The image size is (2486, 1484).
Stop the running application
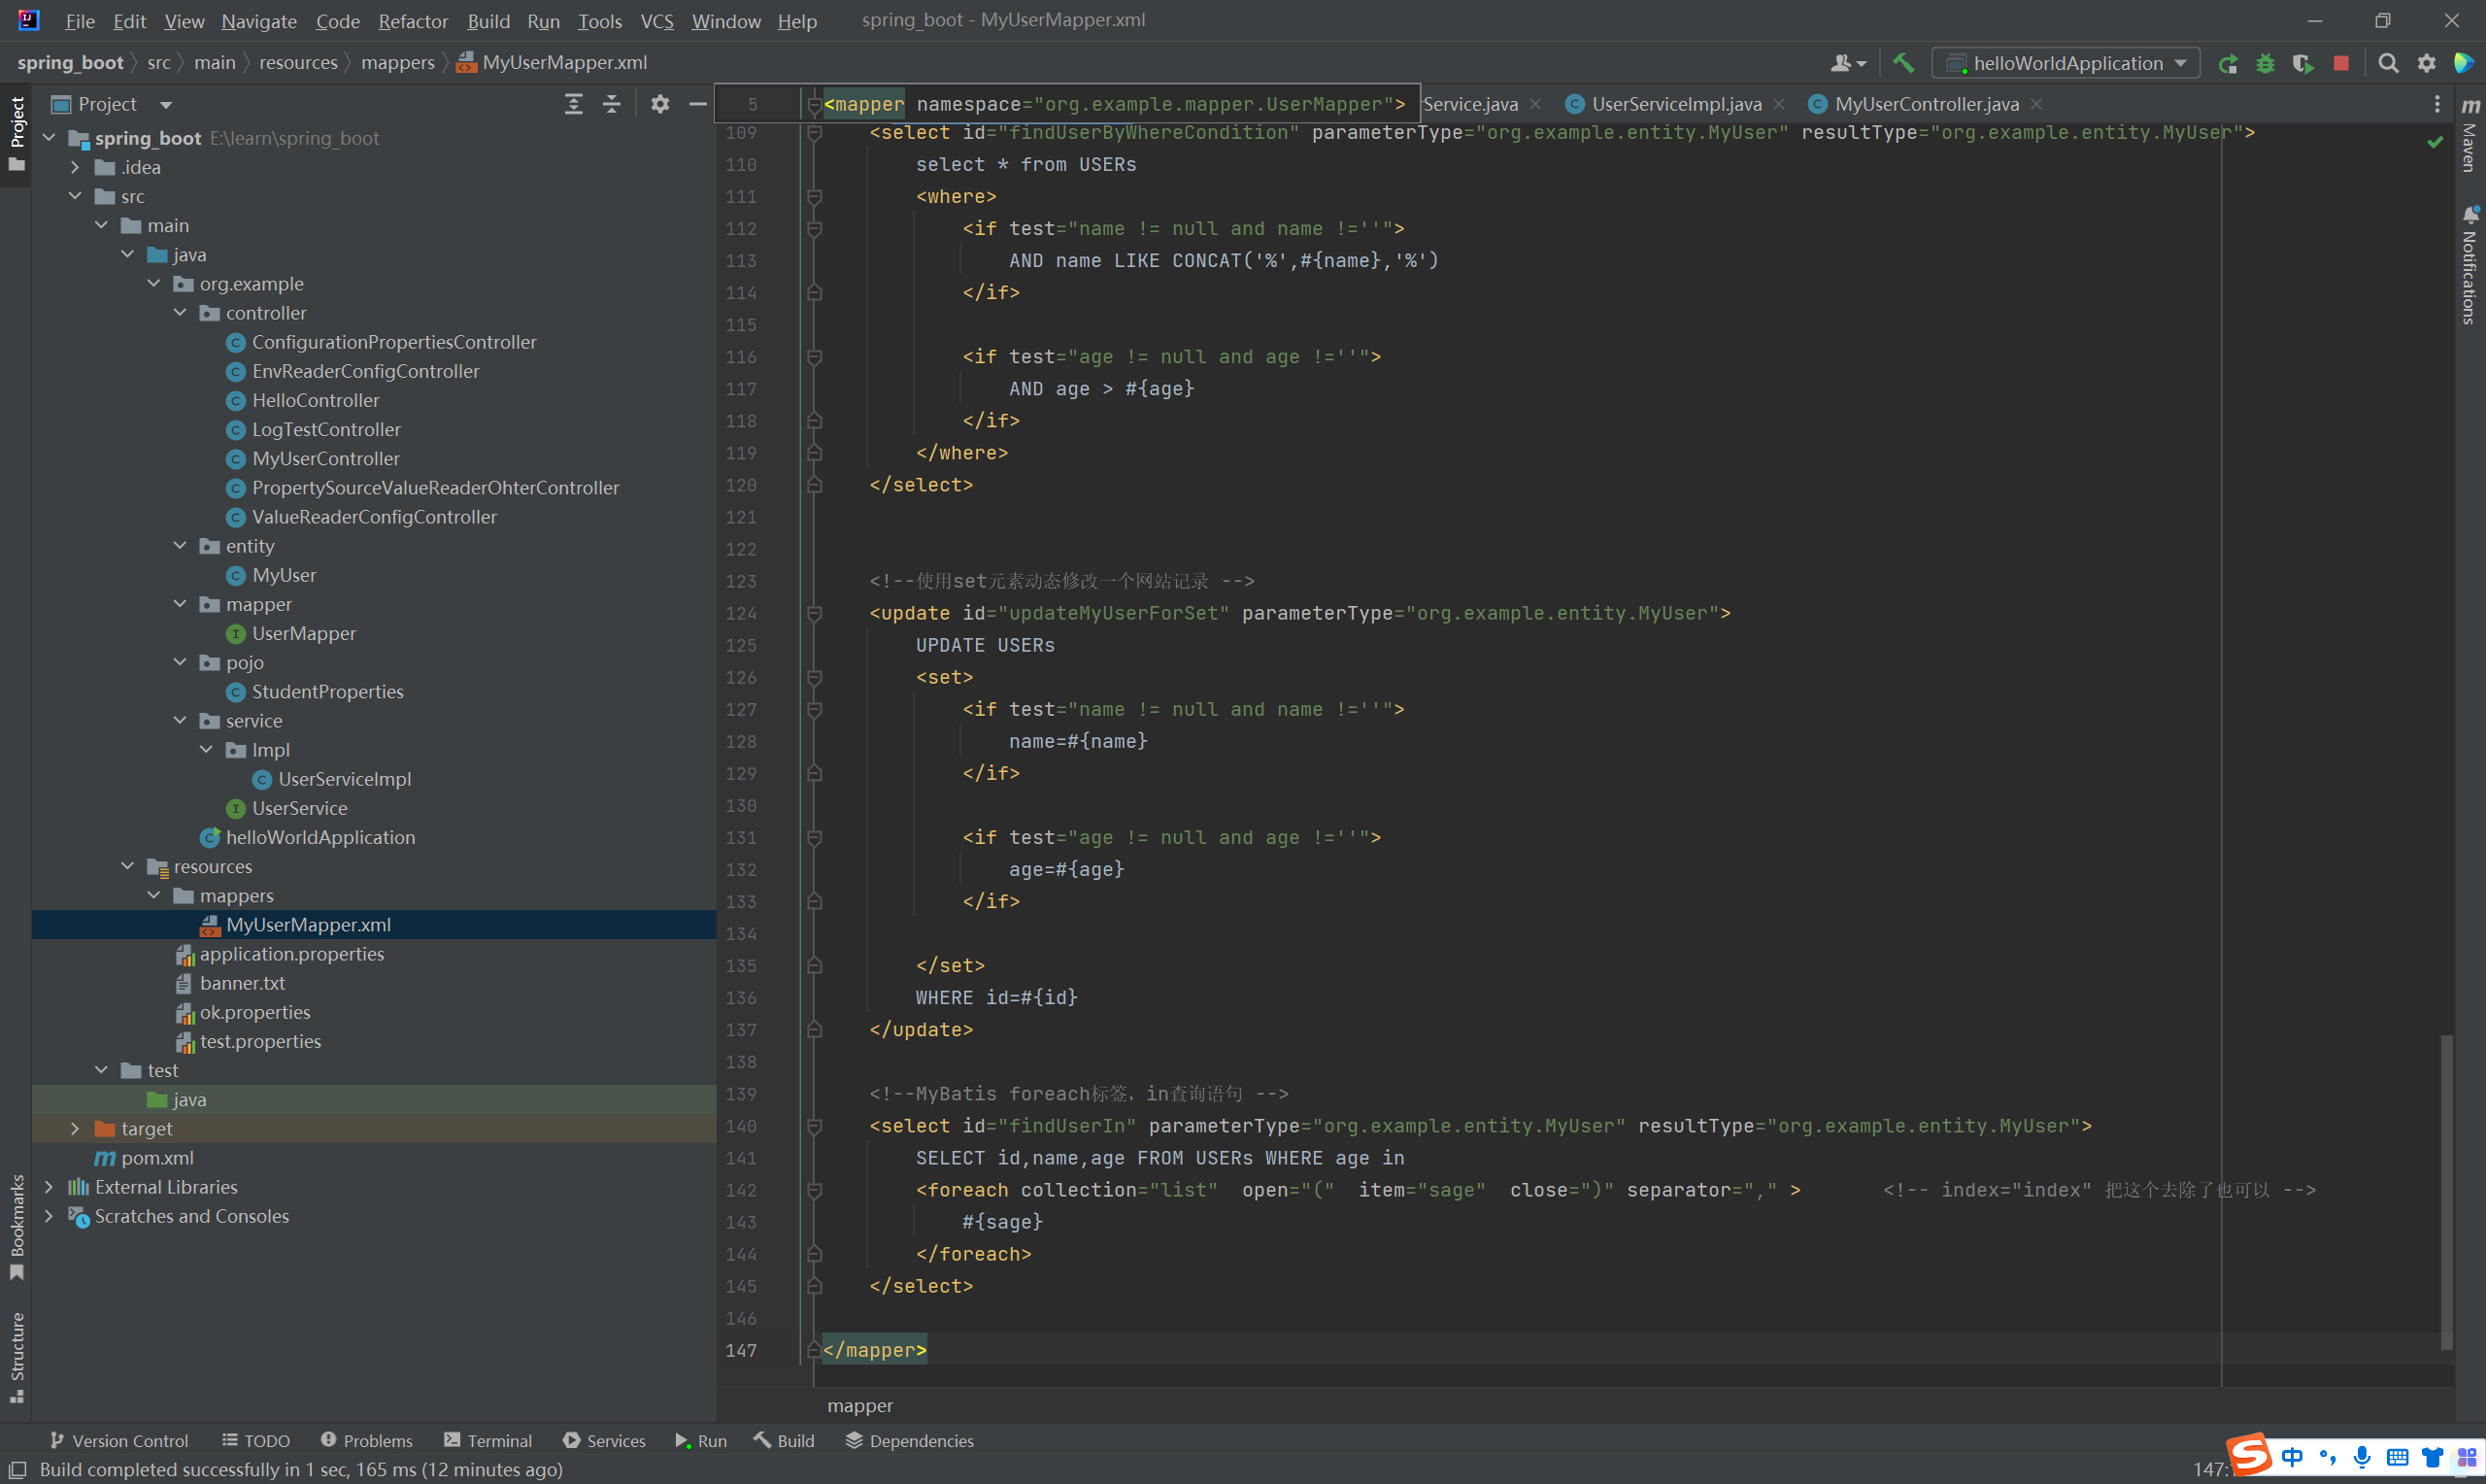click(x=2341, y=63)
